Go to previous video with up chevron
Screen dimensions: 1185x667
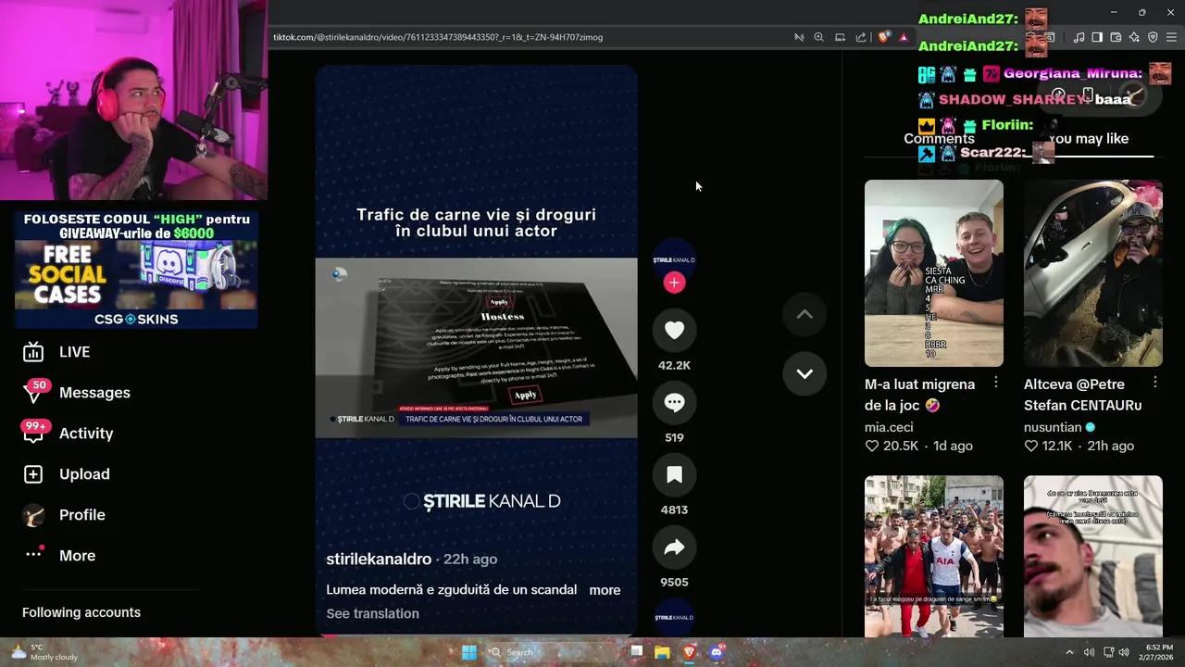[x=805, y=315]
